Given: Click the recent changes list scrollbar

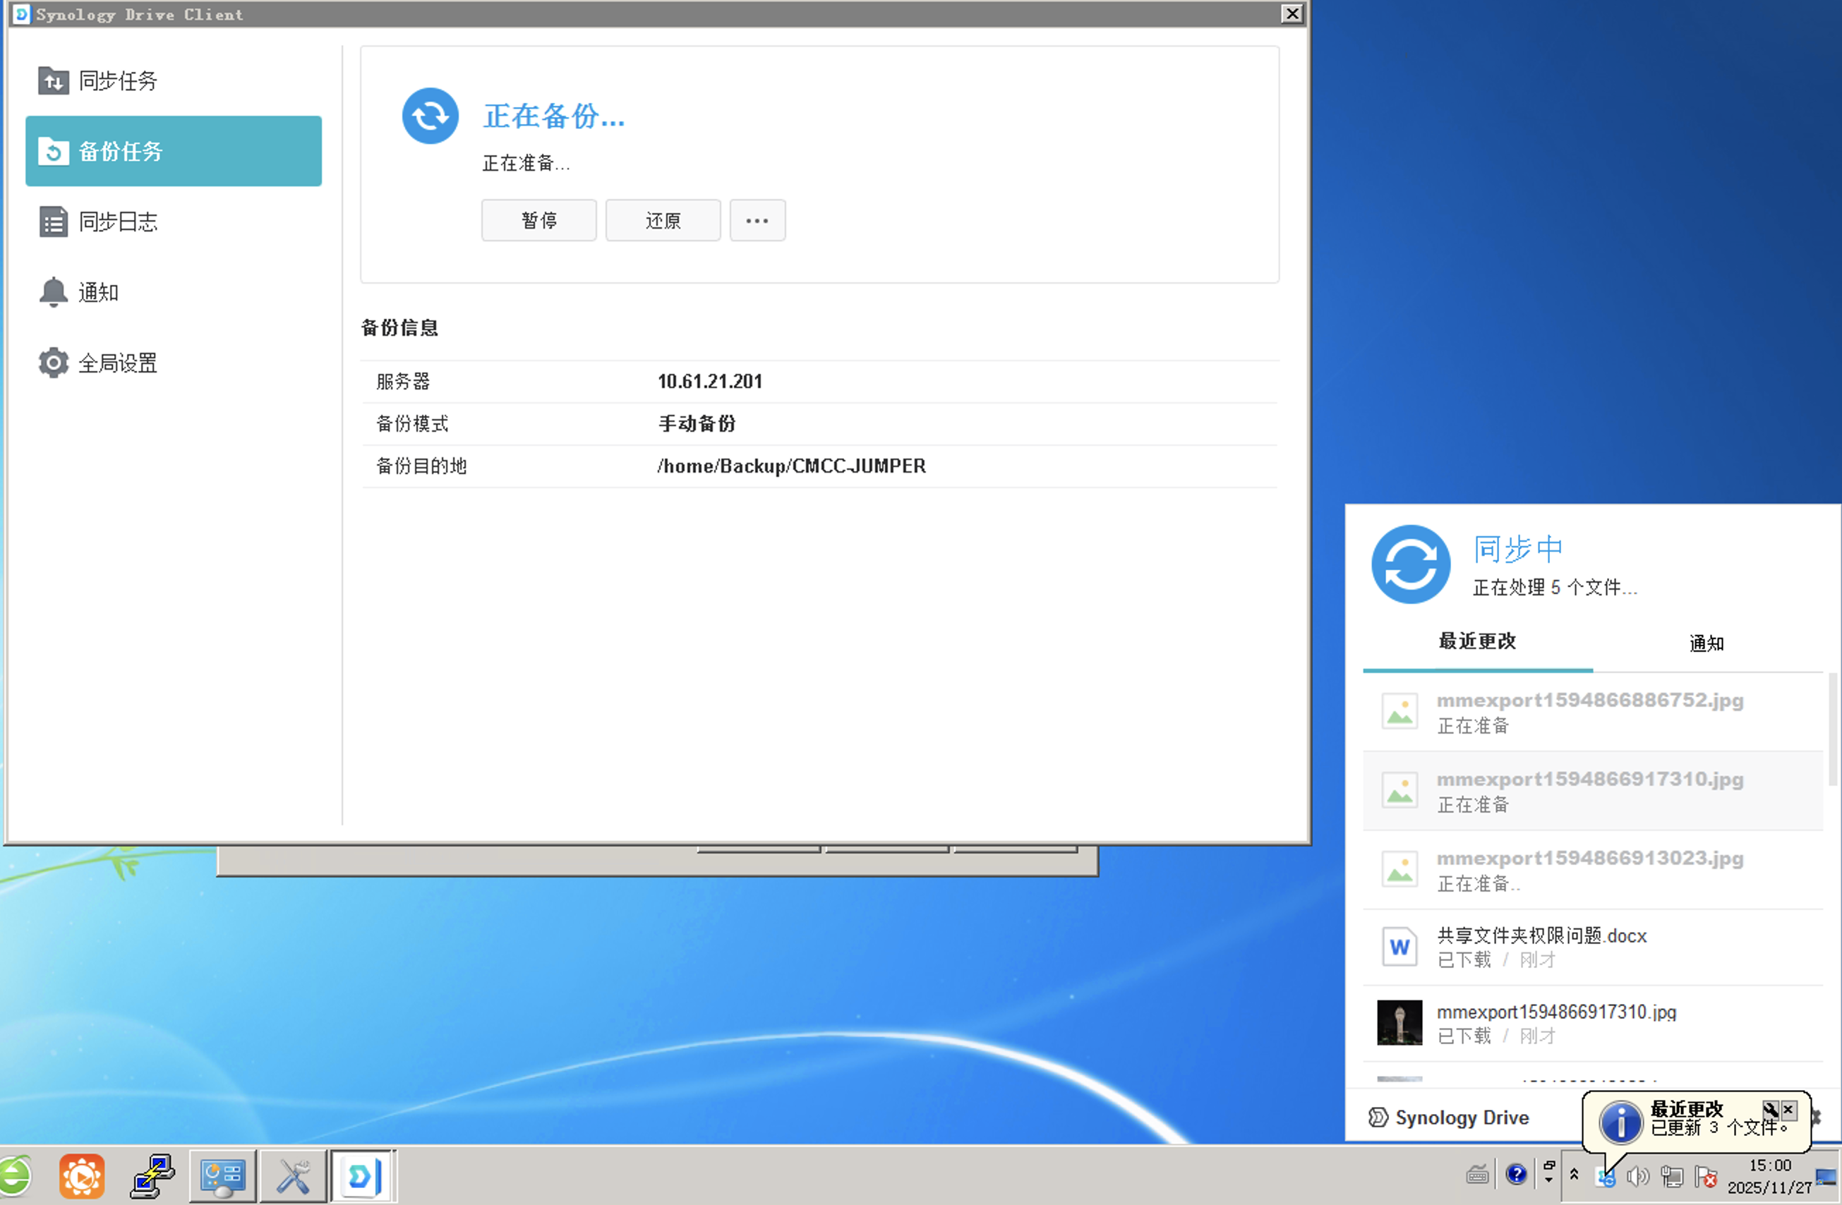Looking at the screenshot, I should [1832, 727].
